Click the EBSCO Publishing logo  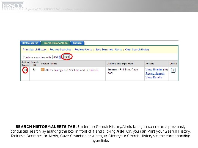12,6
